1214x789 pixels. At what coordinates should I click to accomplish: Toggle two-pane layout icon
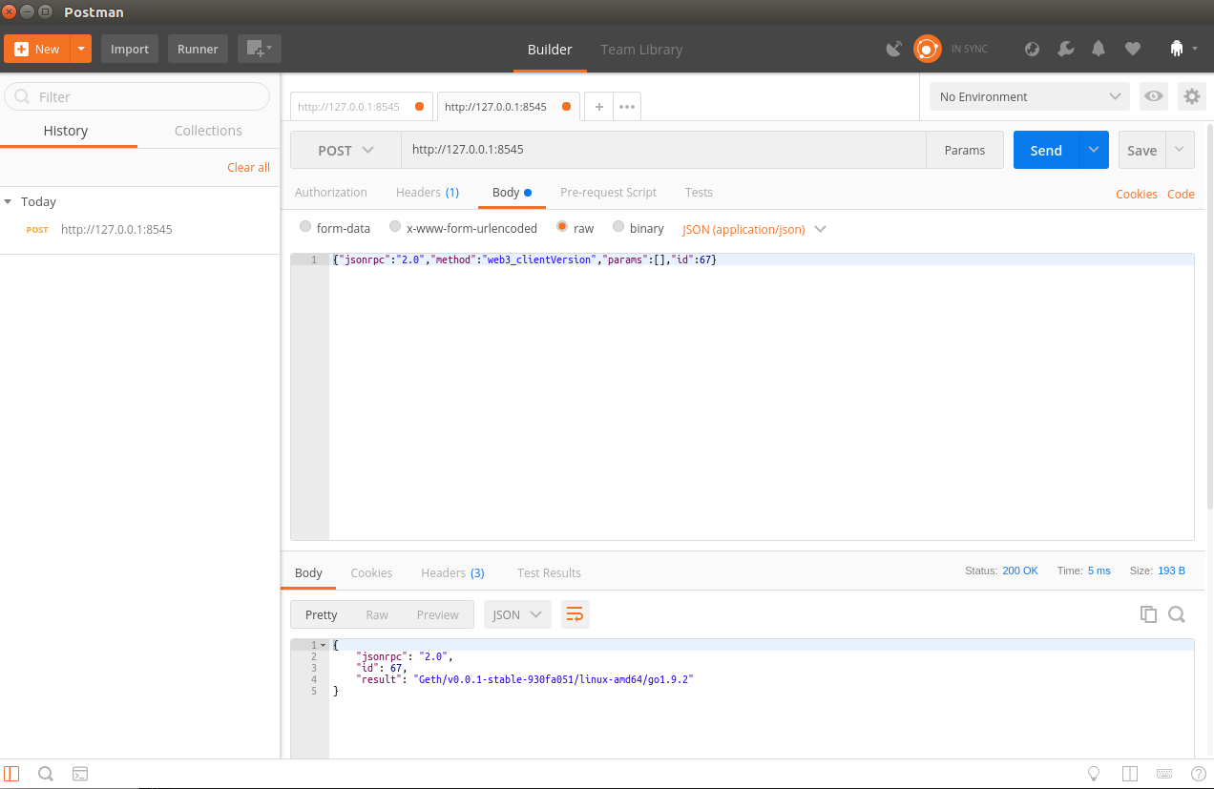(x=1130, y=774)
